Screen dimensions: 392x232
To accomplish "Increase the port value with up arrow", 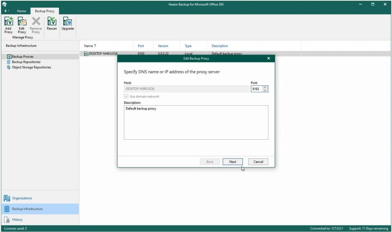I will [265, 87].
